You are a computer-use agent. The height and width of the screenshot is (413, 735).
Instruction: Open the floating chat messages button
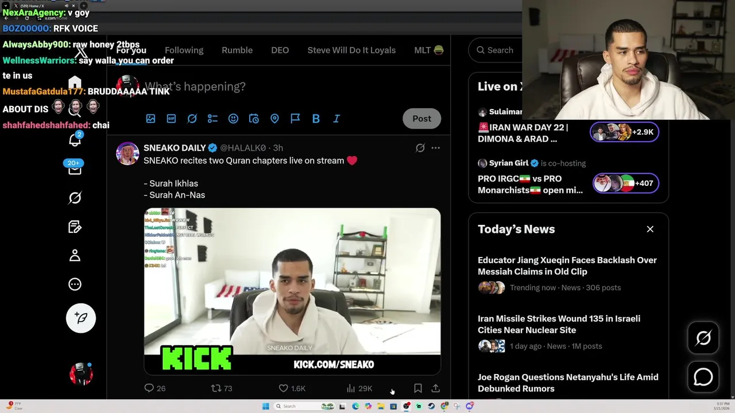[703, 377]
